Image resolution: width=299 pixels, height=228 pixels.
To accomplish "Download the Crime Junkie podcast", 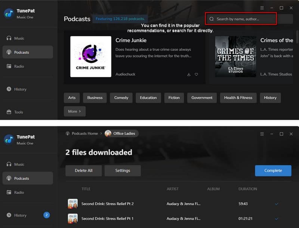I will (189, 74).
